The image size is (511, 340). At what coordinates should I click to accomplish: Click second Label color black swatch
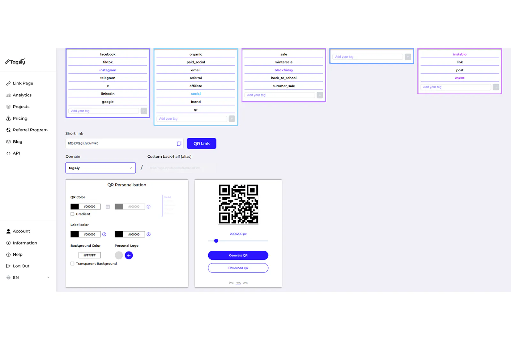point(119,234)
